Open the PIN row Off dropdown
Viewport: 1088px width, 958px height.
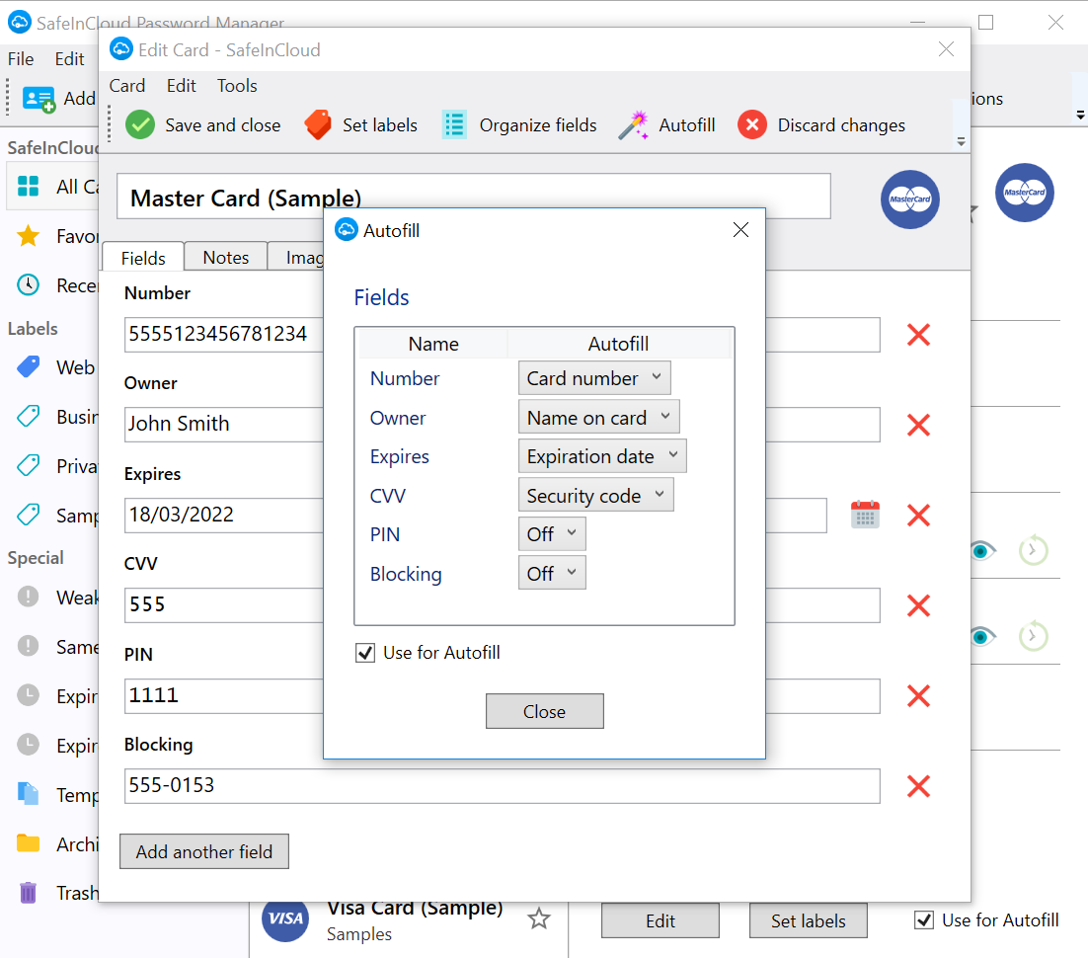552,534
